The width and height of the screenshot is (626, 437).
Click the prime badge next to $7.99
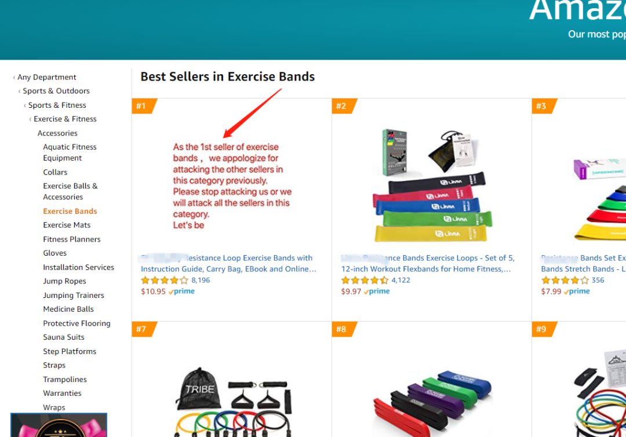(577, 292)
